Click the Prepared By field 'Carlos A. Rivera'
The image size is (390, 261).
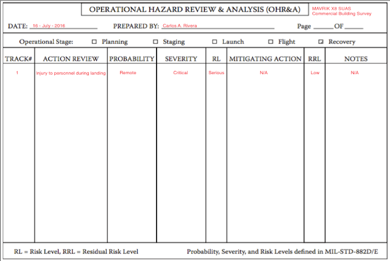pyautogui.click(x=218, y=26)
